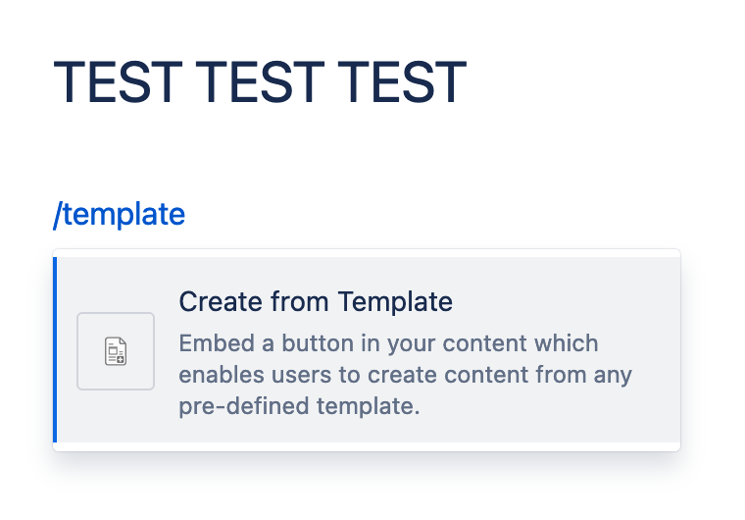
Task: Click the slash character before "template"
Action: point(57,214)
